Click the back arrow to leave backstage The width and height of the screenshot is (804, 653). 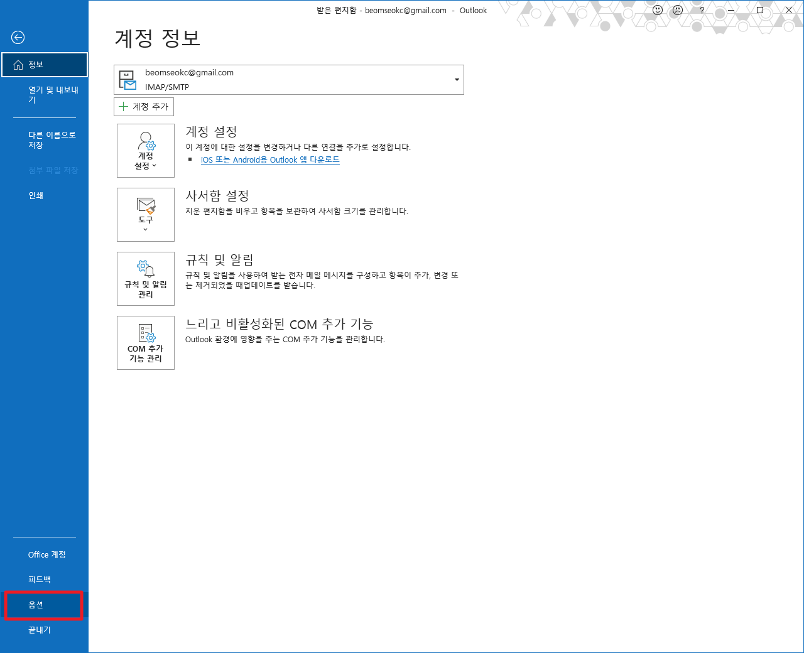coord(18,38)
